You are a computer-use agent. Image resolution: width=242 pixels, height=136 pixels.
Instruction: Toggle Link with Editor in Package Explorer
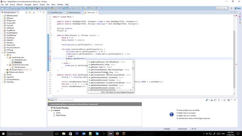[x=29, y=12]
